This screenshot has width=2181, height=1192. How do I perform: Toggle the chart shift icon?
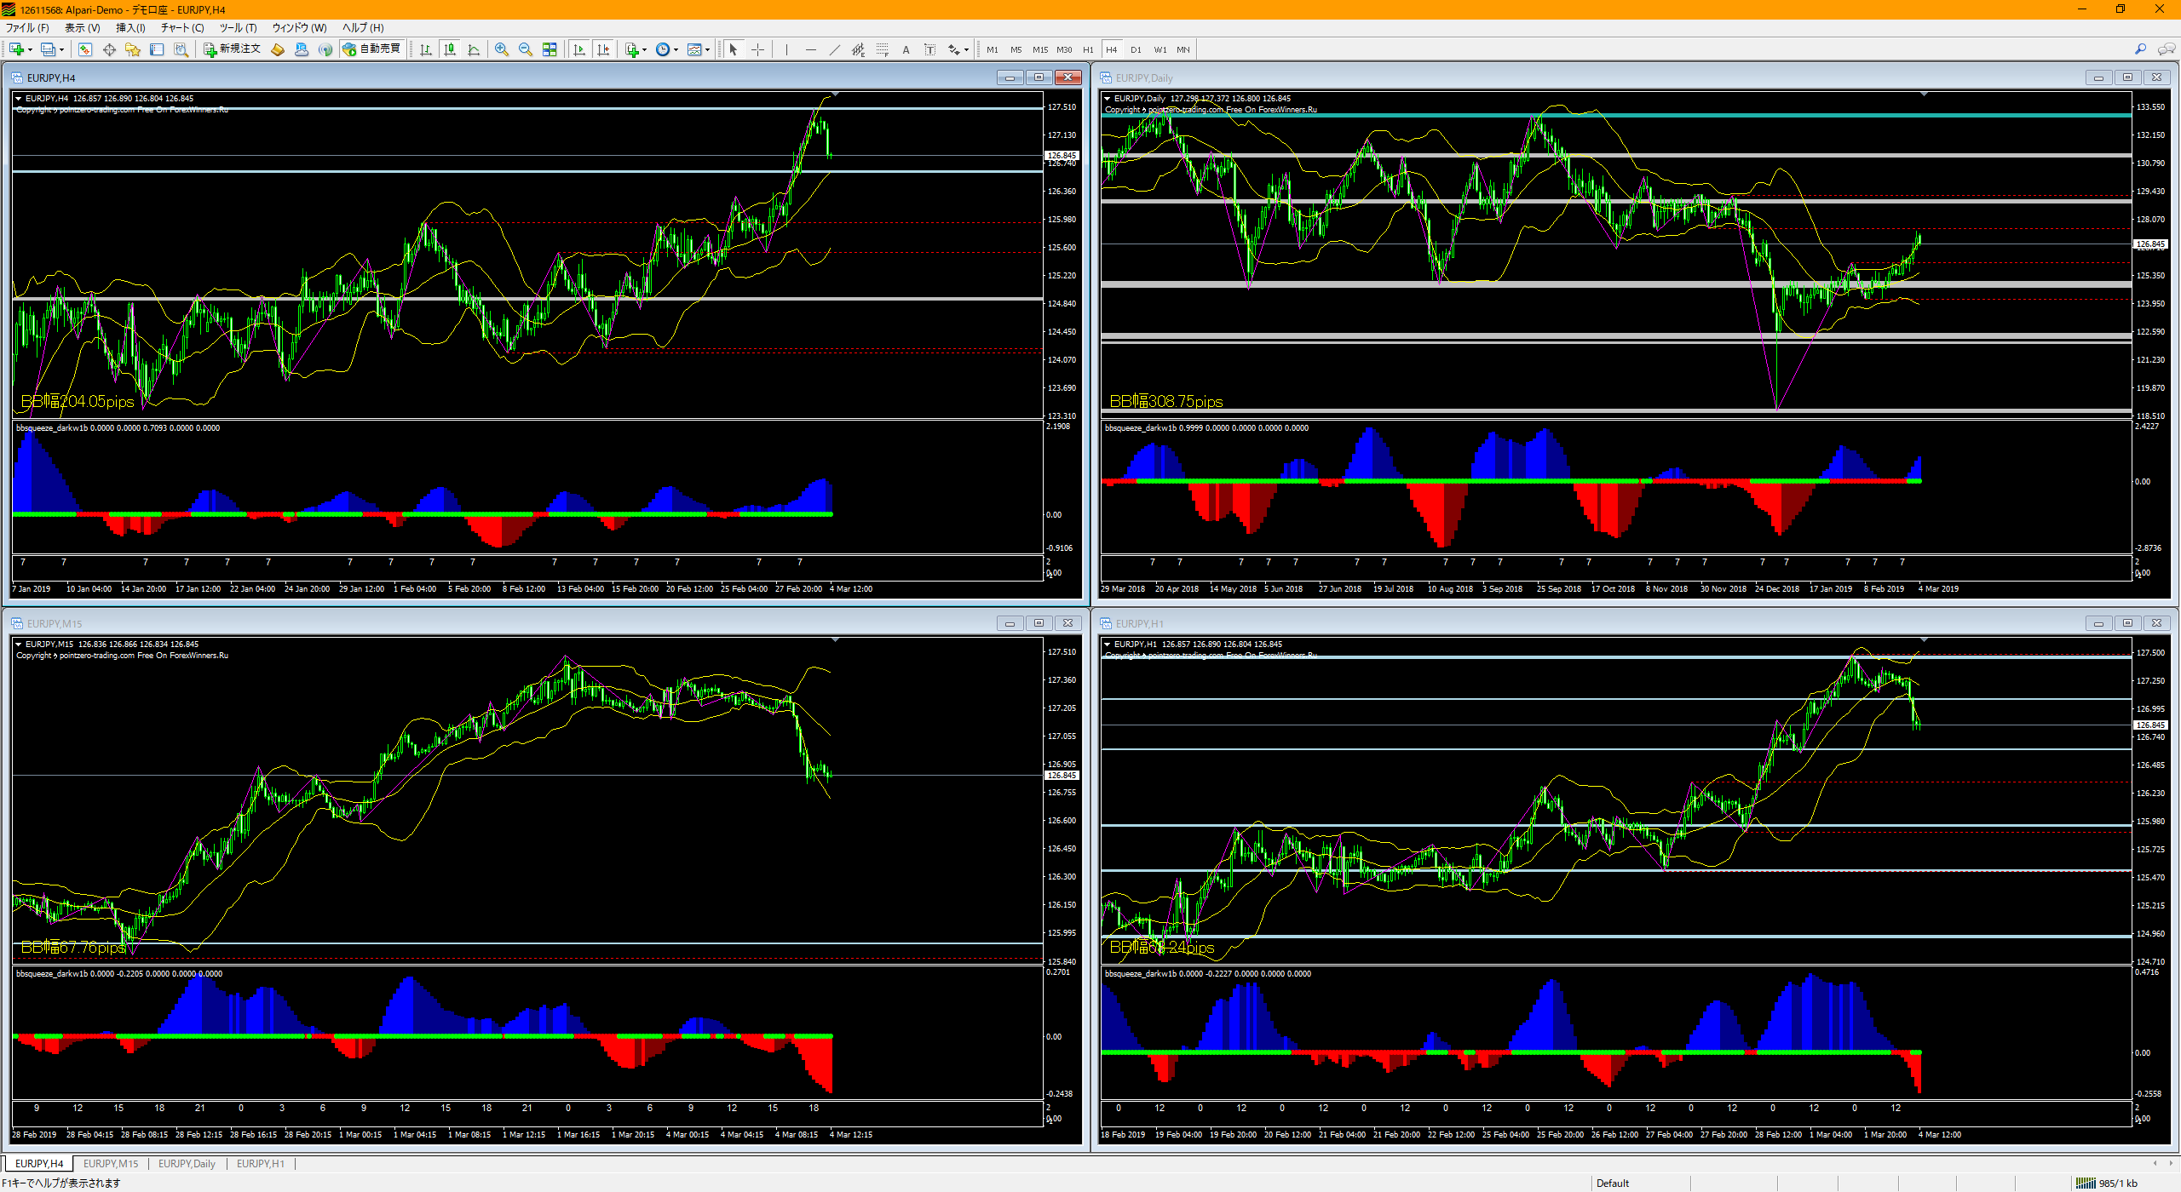(x=603, y=49)
